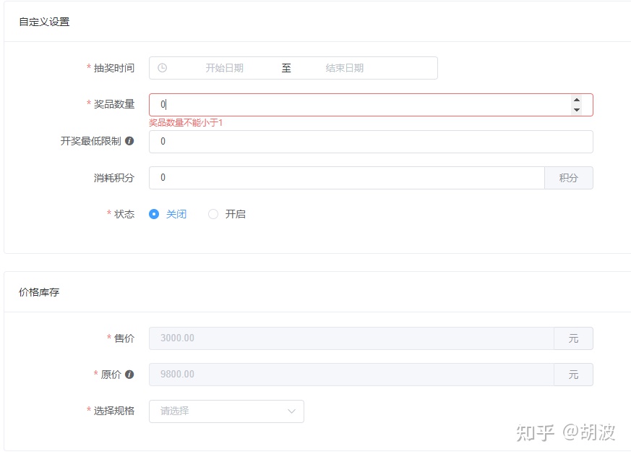
Task: Click the 开启 label text
Action: 236,214
